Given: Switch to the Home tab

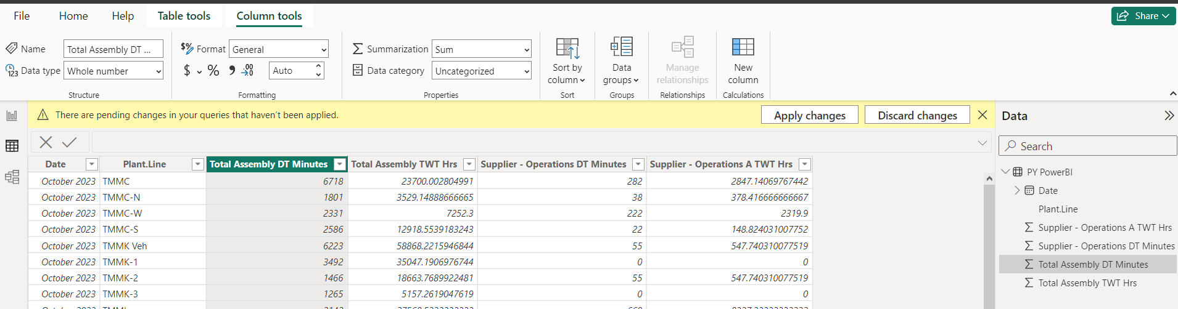Looking at the screenshot, I should click(73, 16).
